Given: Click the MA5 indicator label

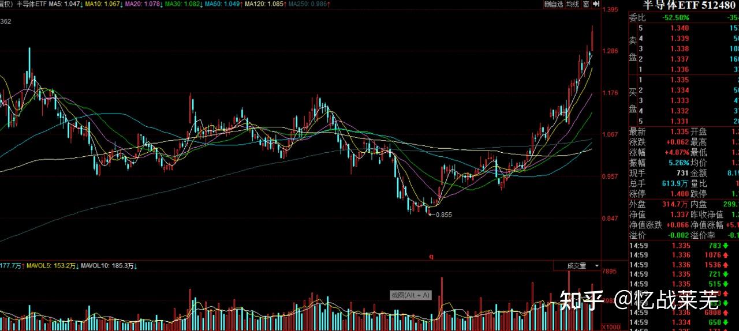Looking at the screenshot, I should pyautogui.click(x=65, y=4).
